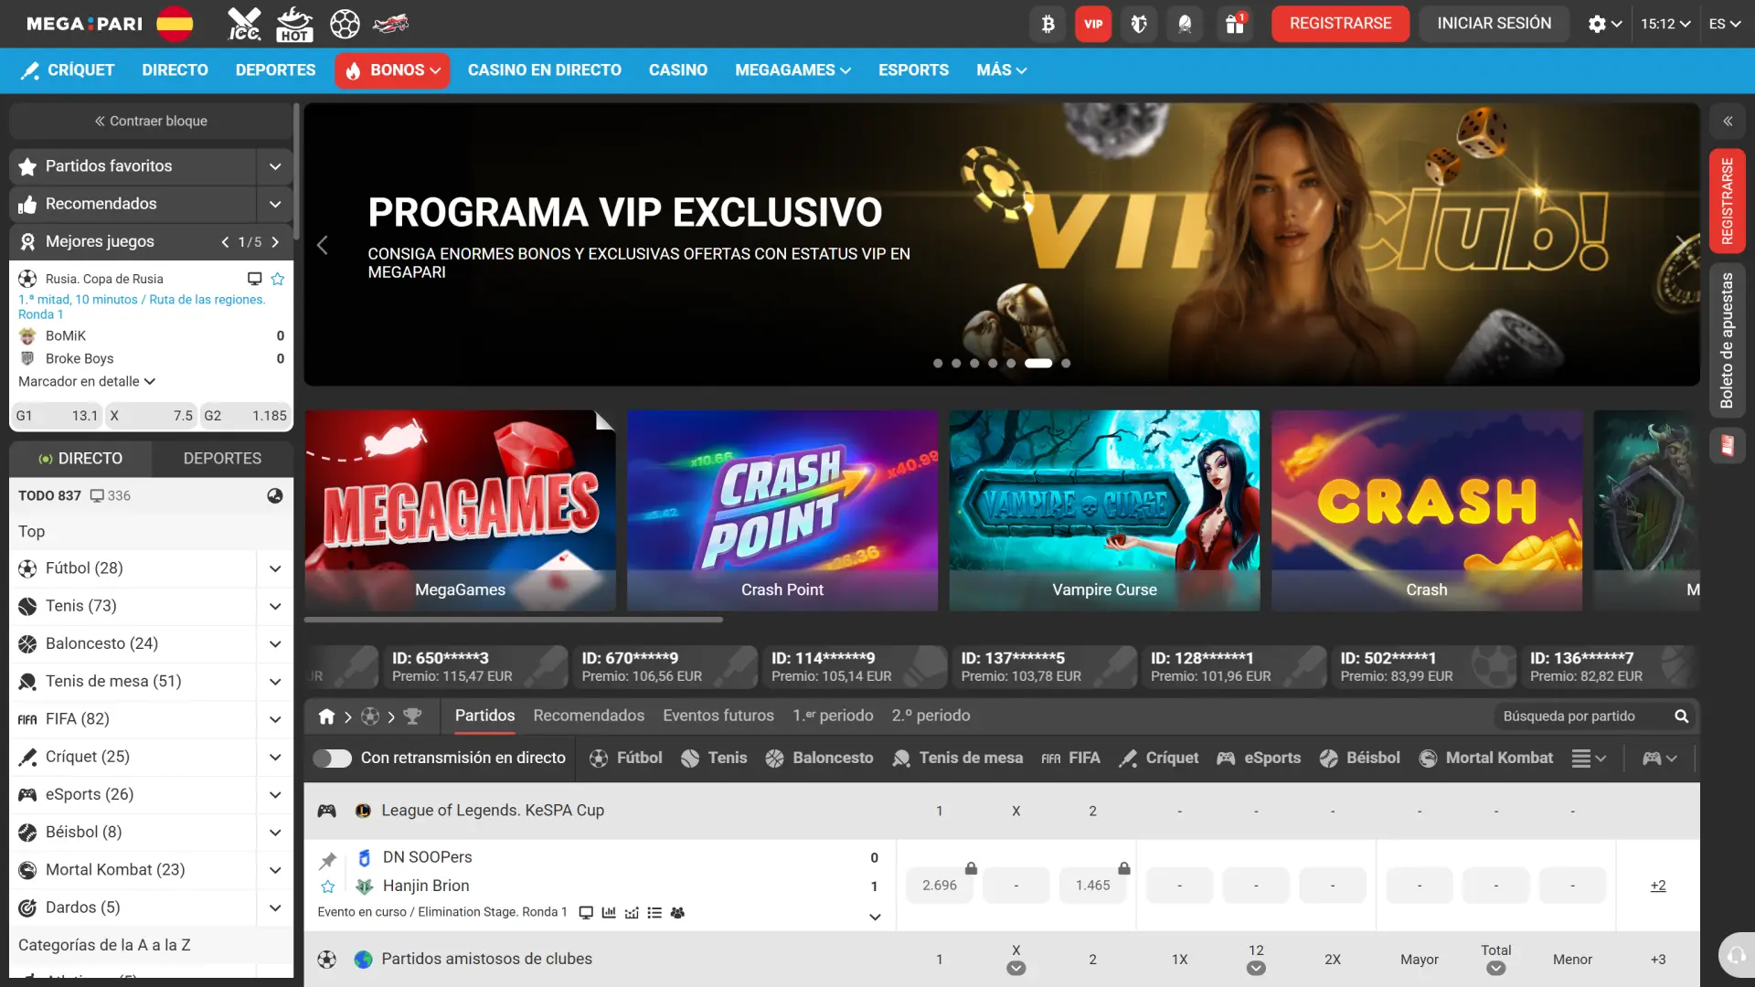Open +2 more markets link
Viewport: 1755px width, 987px height.
point(1658,886)
